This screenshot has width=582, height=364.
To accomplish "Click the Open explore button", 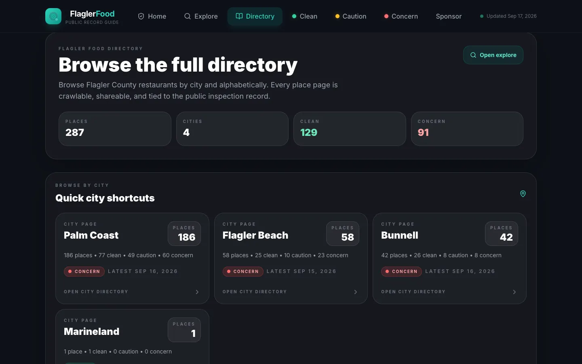I will point(493,55).
